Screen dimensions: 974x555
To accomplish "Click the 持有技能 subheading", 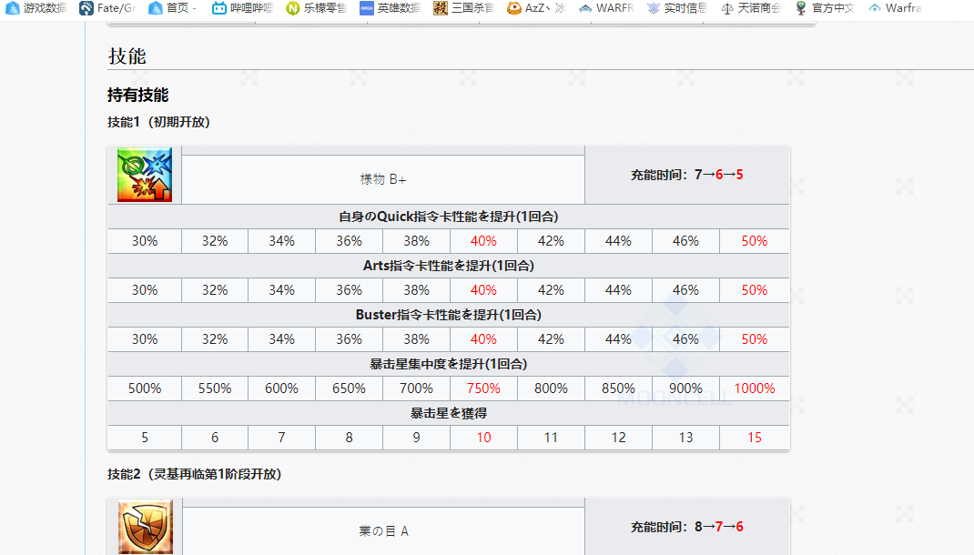I will point(137,95).
